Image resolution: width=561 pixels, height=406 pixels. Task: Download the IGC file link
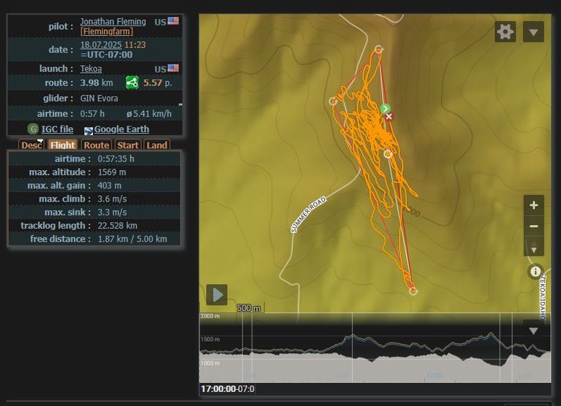pos(57,129)
